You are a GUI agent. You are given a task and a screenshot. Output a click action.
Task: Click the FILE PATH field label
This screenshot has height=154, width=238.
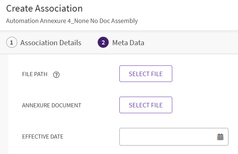(x=35, y=74)
